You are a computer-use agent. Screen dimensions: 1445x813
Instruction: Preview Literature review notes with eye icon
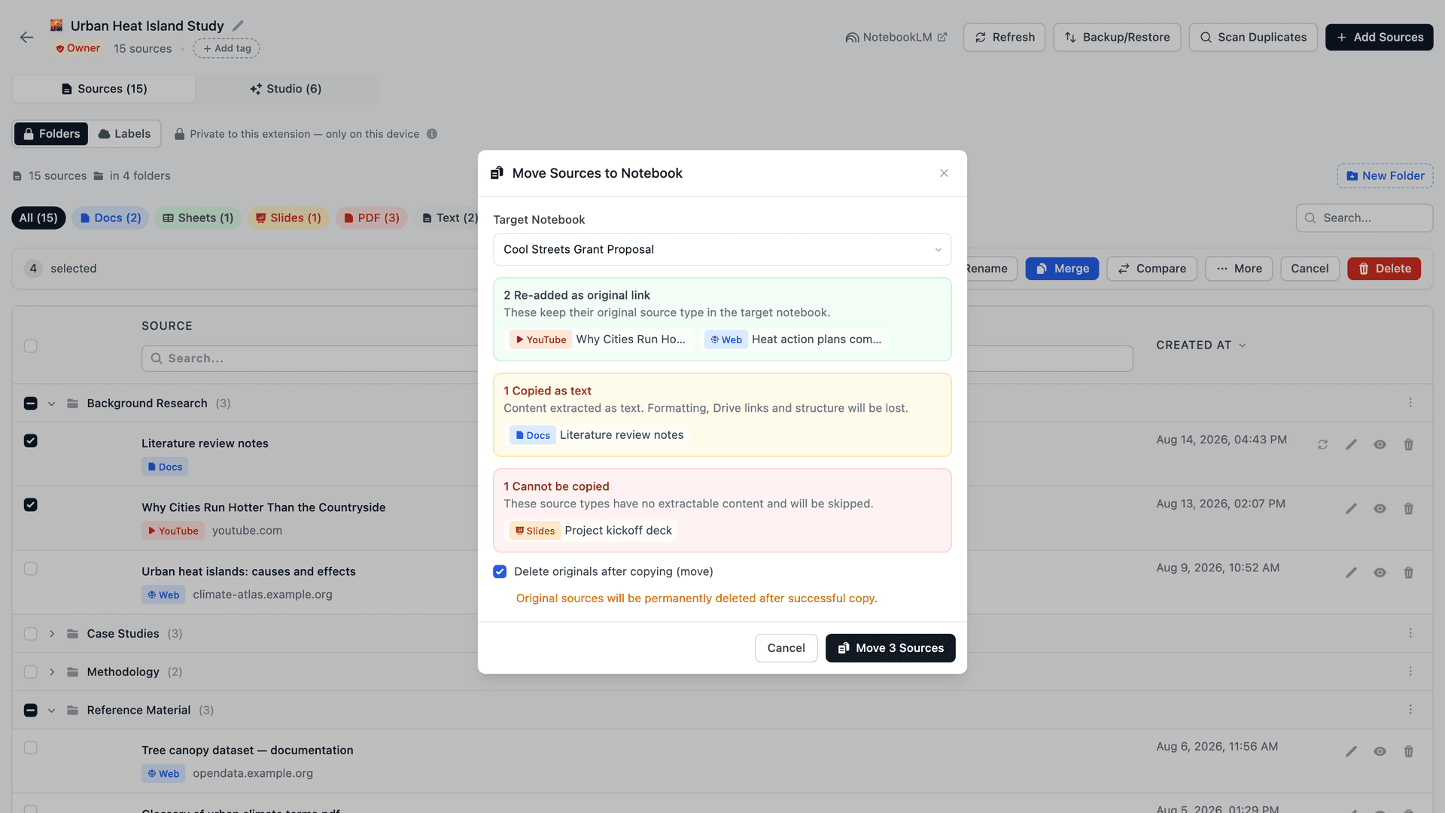click(x=1380, y=445)
